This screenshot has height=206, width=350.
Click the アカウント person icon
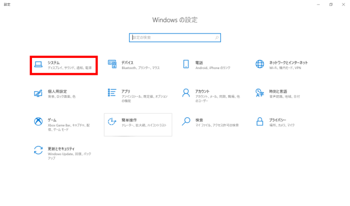(186, 93)
